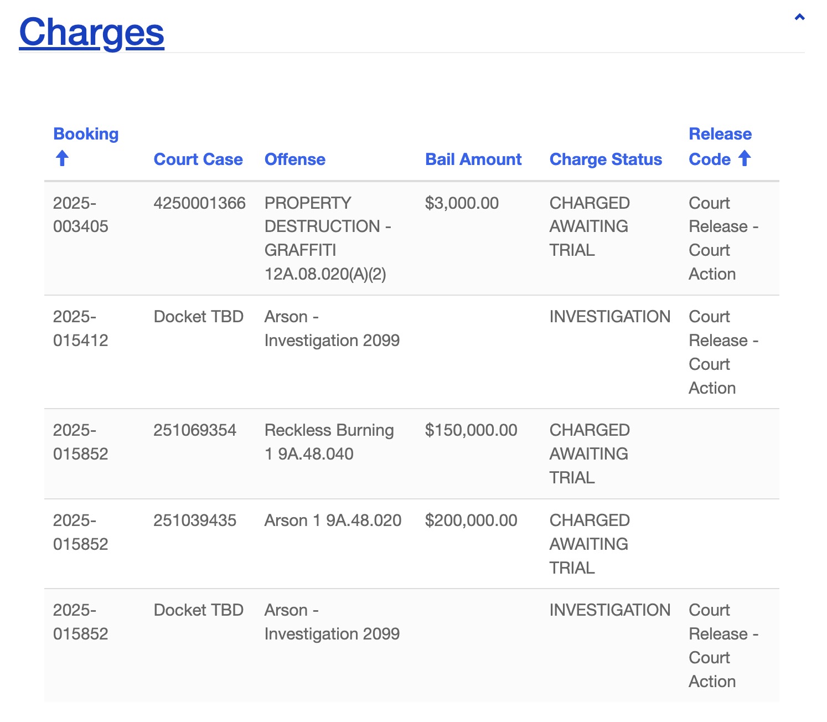The height and width of the screenshot is (722, 827).
Task: Sort the table by Court Case
Action: 198,159
